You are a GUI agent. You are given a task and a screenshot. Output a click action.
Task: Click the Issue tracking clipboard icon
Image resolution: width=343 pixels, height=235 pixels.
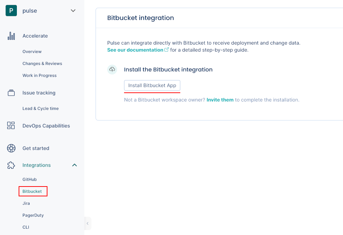click(11, 92)
